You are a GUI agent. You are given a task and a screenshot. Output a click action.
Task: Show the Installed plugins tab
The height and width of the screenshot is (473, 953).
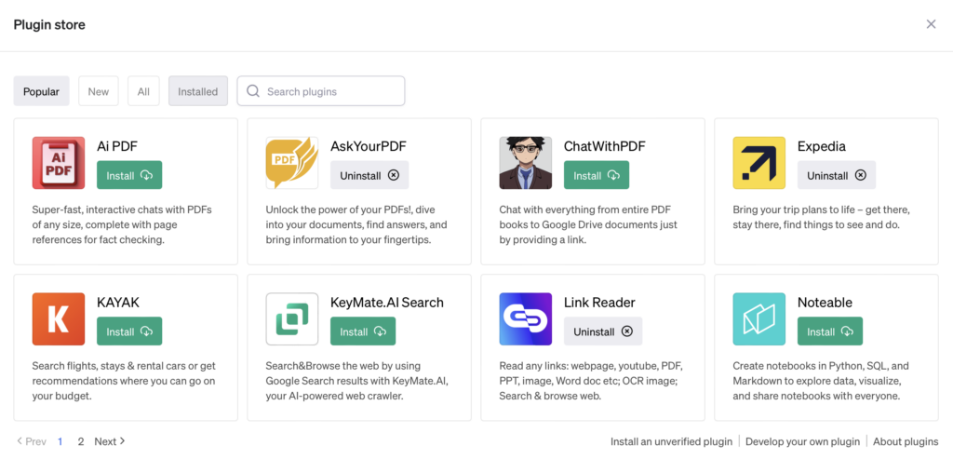tap(197, 91)
